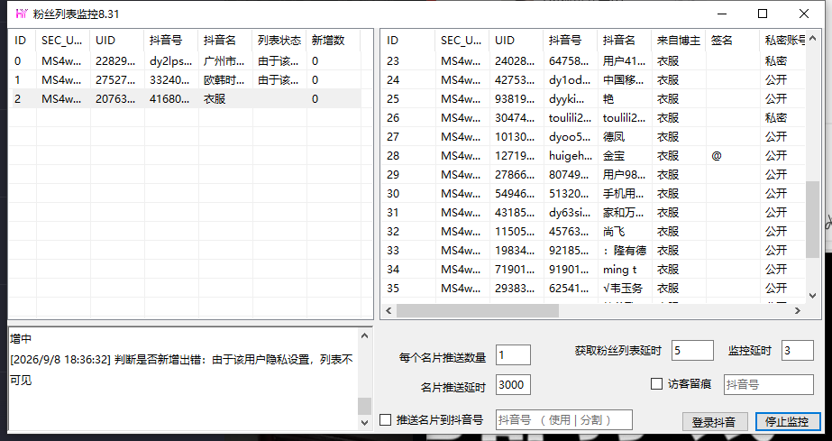Click huigeh... 抖音号 cell

(x=570, y=156)
